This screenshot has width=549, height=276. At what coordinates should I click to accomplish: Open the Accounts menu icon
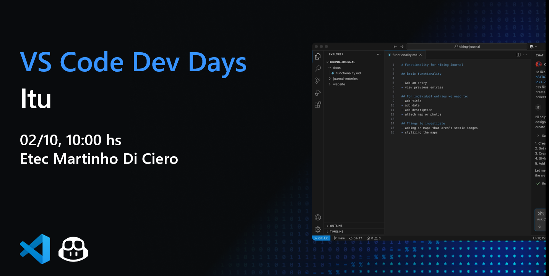[318, 217]
